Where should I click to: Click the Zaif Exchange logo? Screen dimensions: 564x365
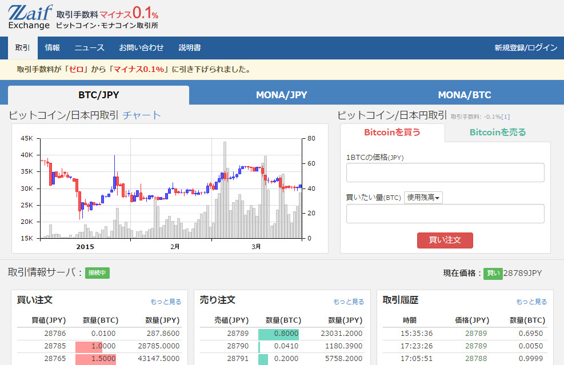[30, 17]
